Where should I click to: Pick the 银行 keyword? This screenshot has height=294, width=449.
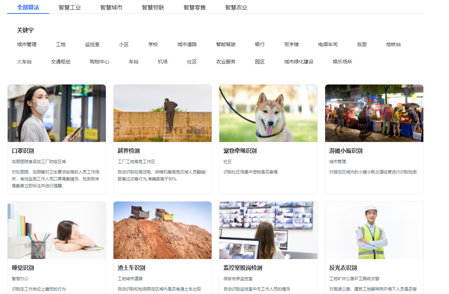(x=260, y=44)
